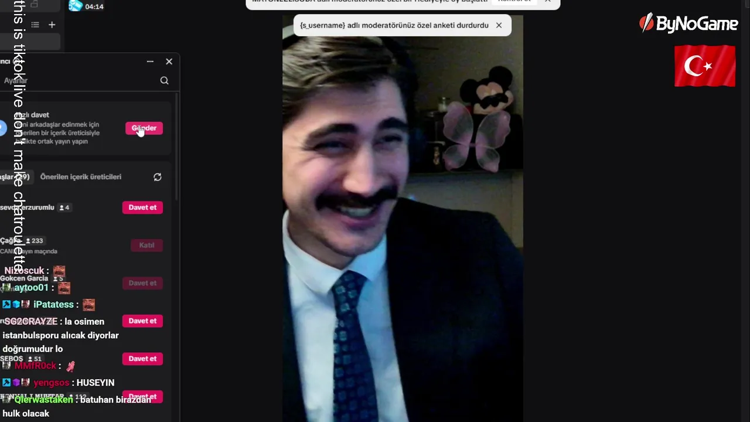750x422 pixels.
Task: Switch to the Ayarlar tab
Action: (16, 80)
